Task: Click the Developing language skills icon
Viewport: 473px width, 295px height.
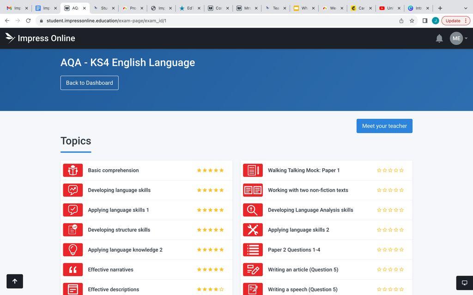Action: (x=73, y=190)
